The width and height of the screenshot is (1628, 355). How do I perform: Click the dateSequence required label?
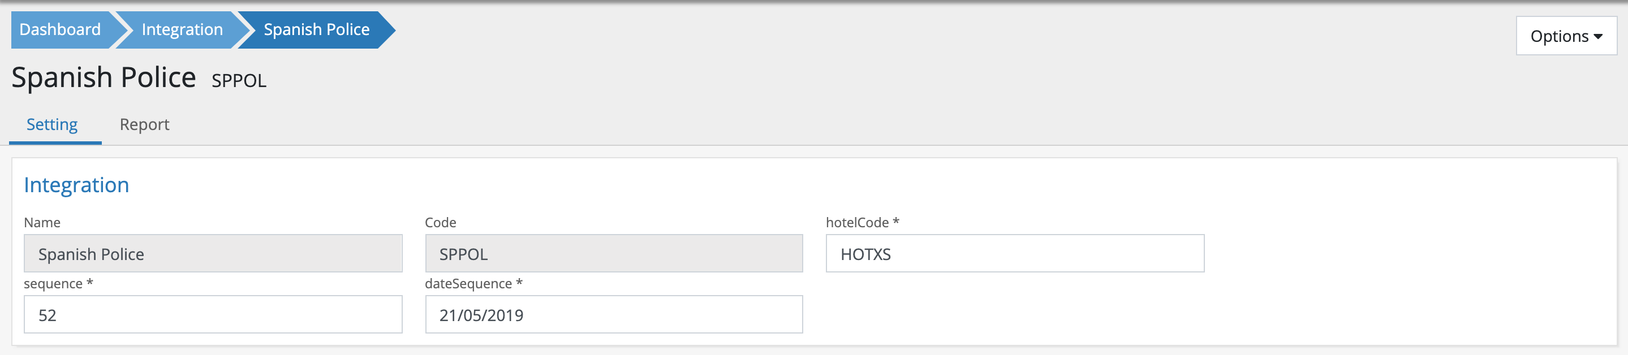click(473, 284)
